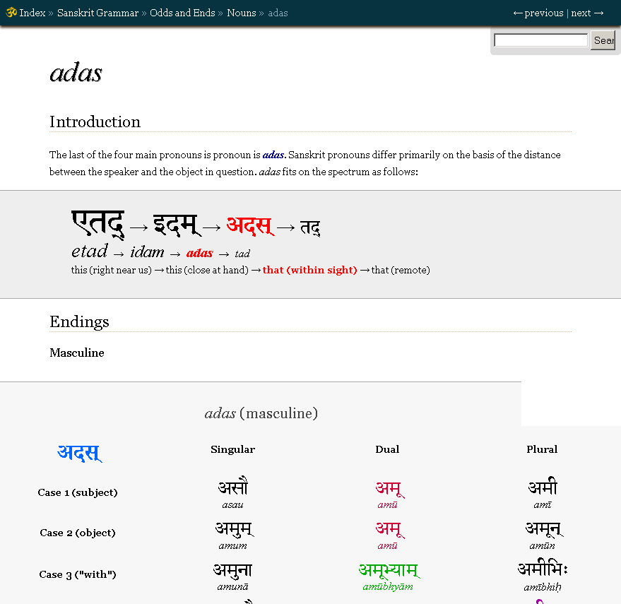Go to the previous page
Viewport: 621px width, 604px height.
click(538, 13)
